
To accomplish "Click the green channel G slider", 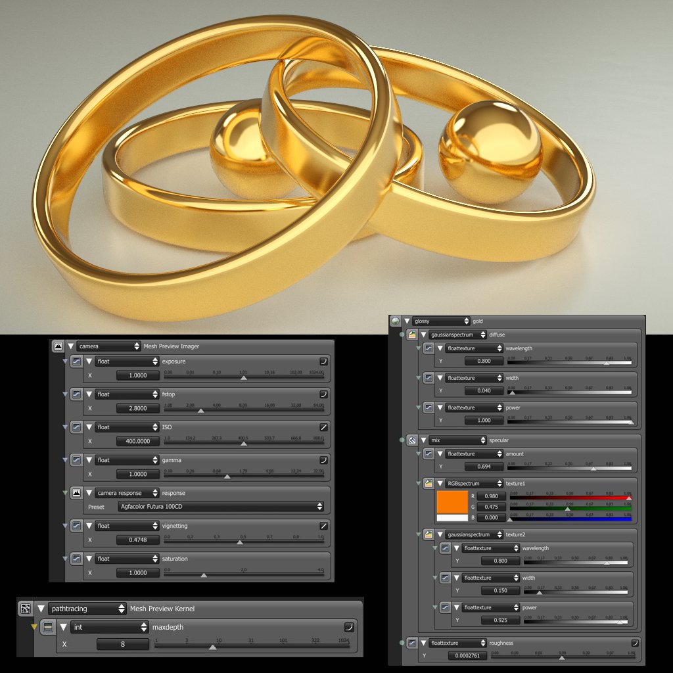I will pos(570,508).
